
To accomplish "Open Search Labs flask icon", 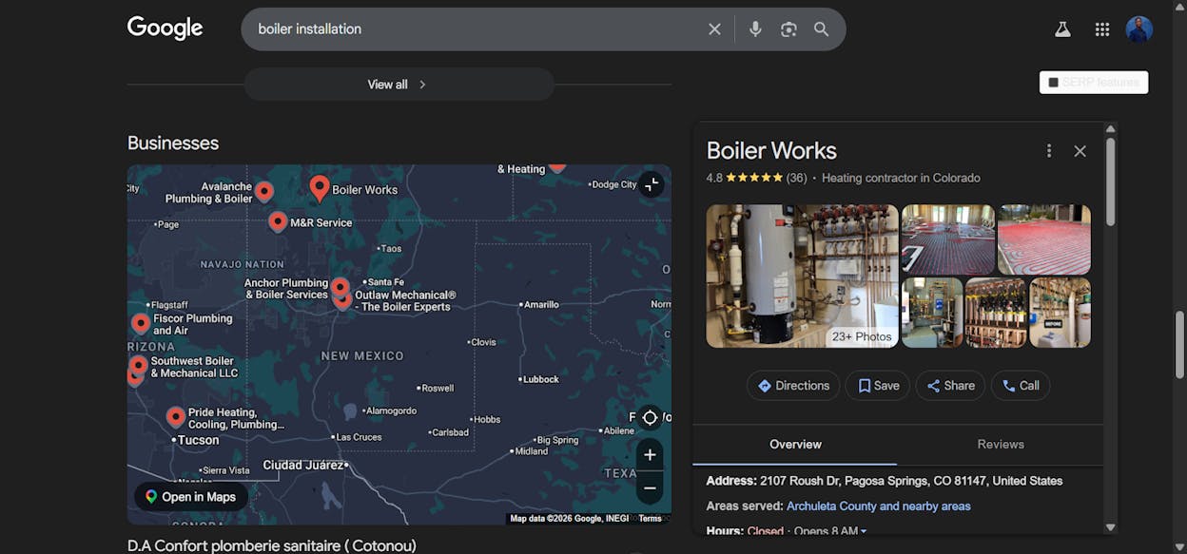I will point(1062,29).
